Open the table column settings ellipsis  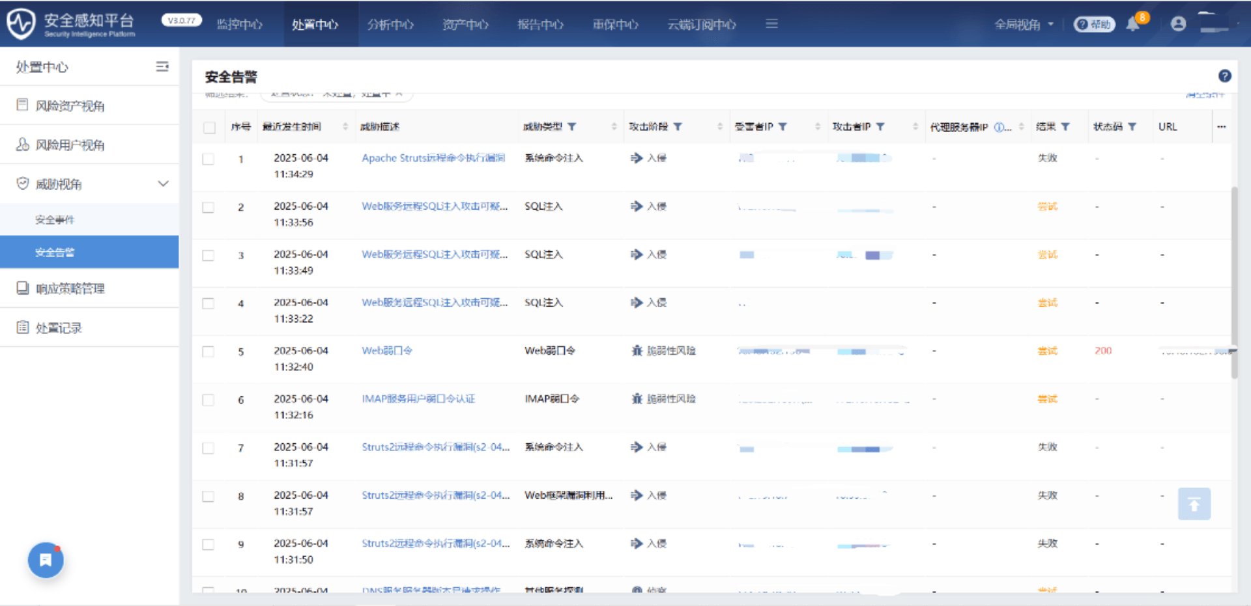tap(1221, 127)
